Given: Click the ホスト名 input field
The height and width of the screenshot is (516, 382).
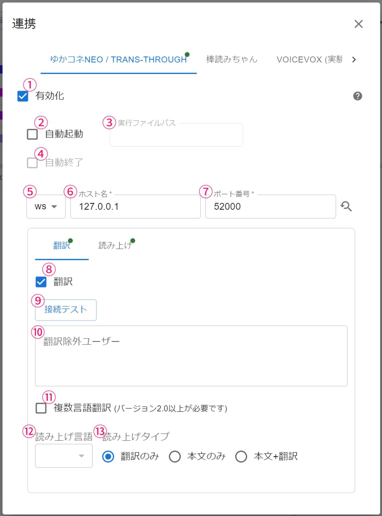Looking at the screenshot, I should tap(135, 207).
